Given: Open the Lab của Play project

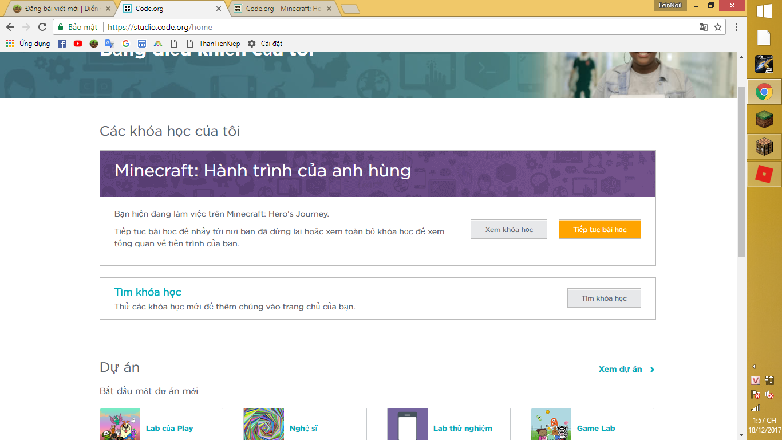Looking at the screenshot, I should 169,429.
